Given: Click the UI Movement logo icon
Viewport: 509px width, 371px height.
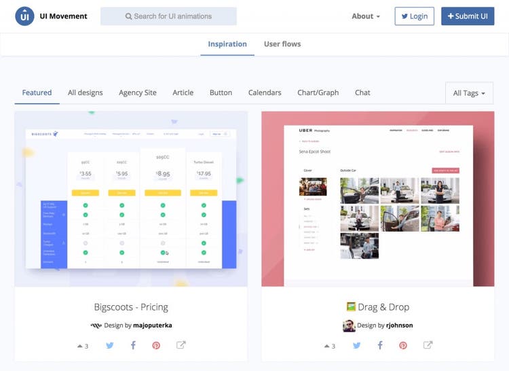Looking at the screenshot, I should (x=24, y=16).
